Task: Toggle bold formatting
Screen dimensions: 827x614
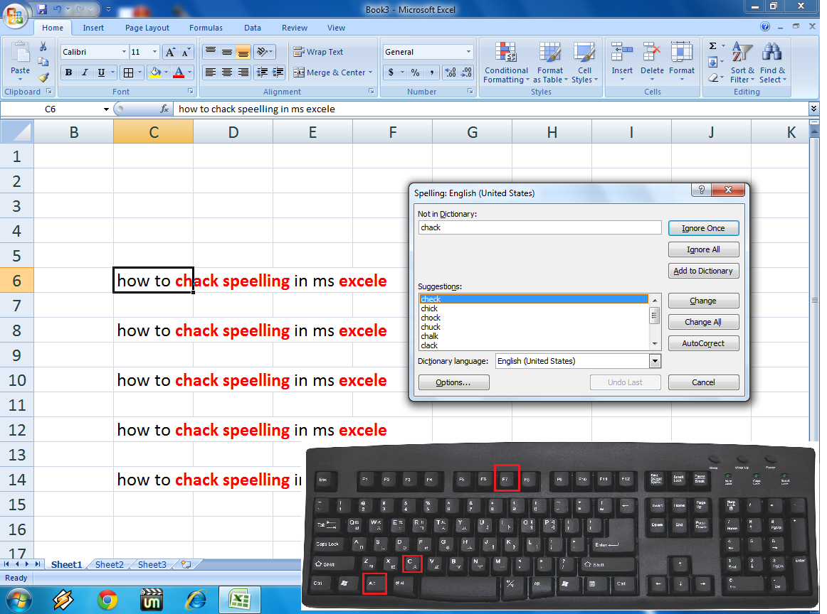Action: (68, 72)
